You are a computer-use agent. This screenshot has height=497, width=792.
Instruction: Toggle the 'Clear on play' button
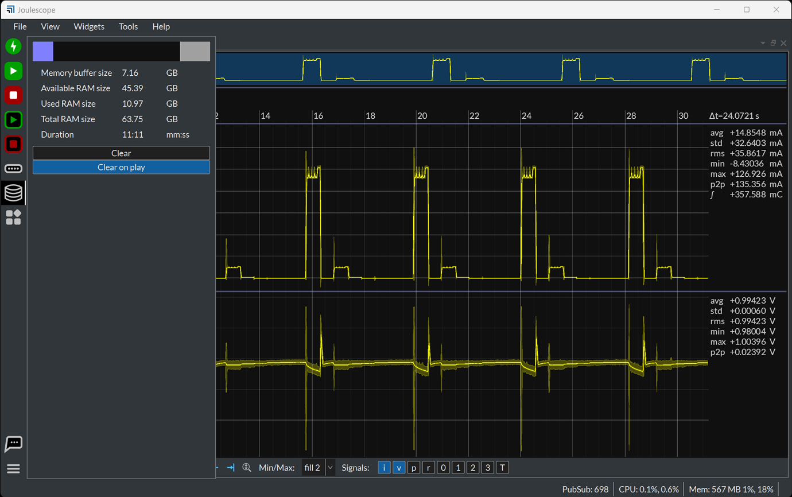tap(121, 168)
